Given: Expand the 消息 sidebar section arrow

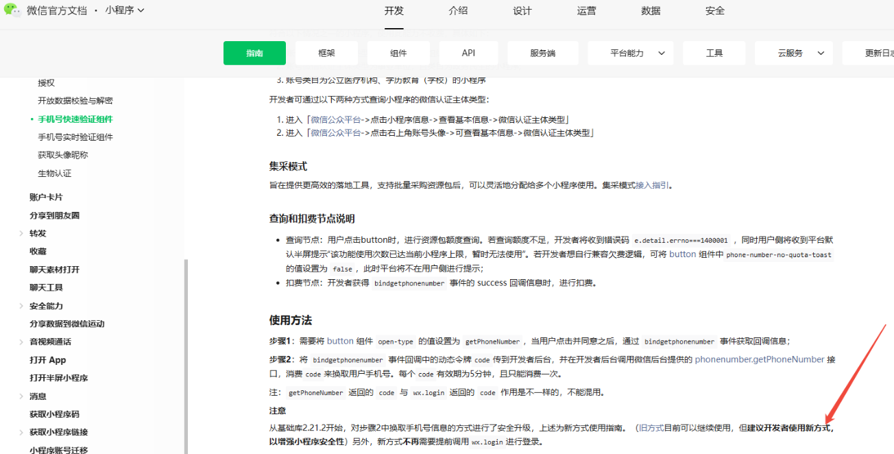Looking at the screenshot, I should (21, 396).
